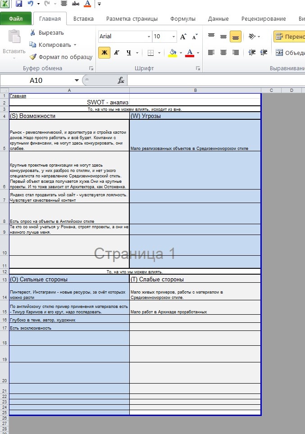305x434 pixels.
Task: Click the Redo arrow icon
Action: tap(47, 3)
